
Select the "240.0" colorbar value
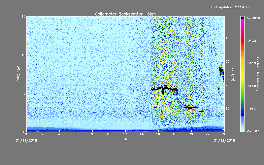coord(252,41)
